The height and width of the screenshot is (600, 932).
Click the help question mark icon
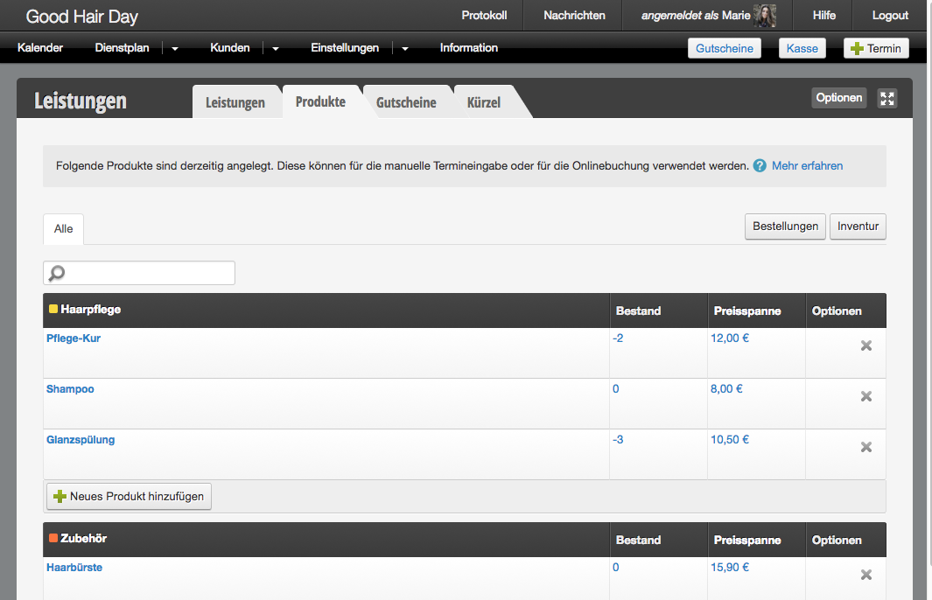click(760, 165)
